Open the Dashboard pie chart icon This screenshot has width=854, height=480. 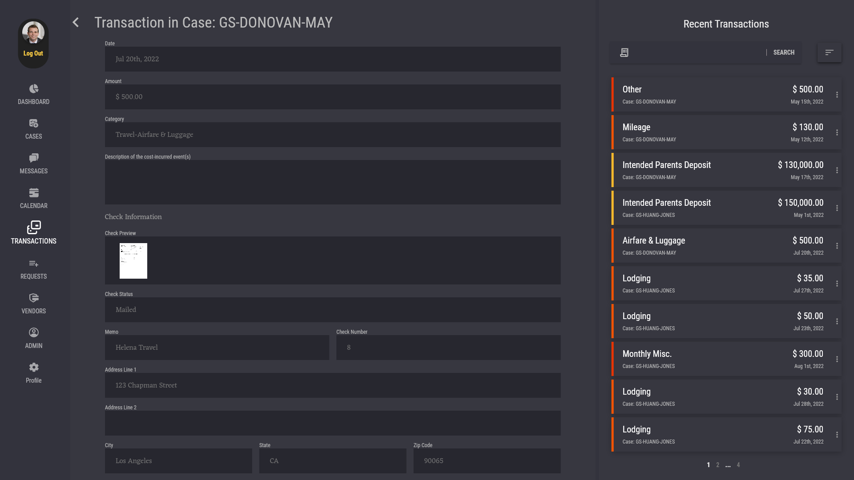(34, 89)
